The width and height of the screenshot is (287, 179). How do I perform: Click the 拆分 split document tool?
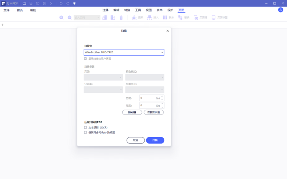(168, 18)
